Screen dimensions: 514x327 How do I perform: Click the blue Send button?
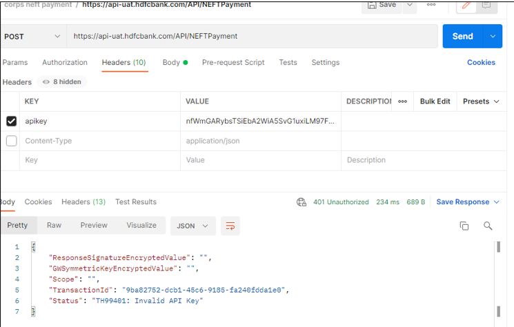coord(462,37)
